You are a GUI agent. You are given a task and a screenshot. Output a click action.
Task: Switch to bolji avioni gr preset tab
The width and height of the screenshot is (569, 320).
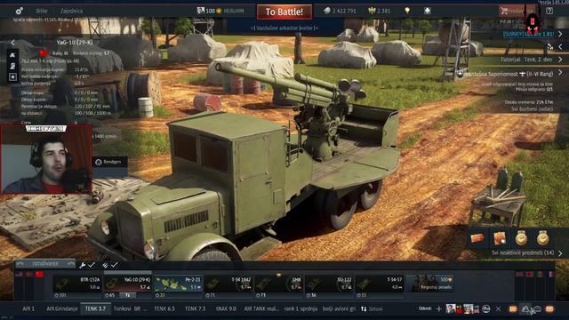pos(339,308)
